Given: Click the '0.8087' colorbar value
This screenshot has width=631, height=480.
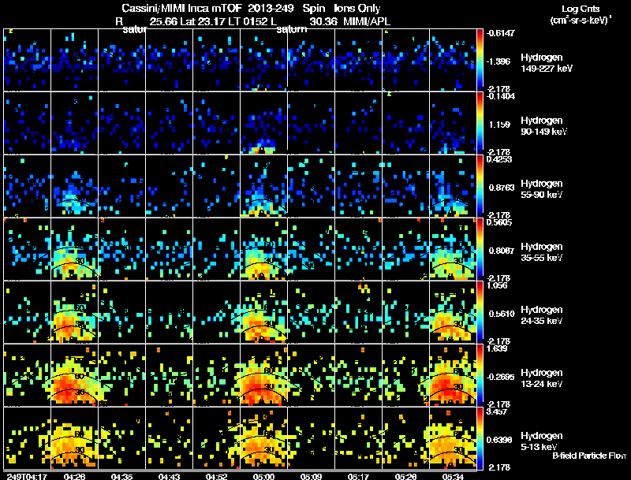Looking at the screenshot, I should (502, 251).
